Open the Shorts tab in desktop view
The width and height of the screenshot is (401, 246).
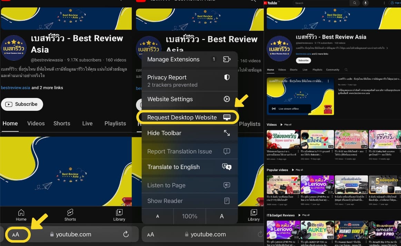coord(294,70)
